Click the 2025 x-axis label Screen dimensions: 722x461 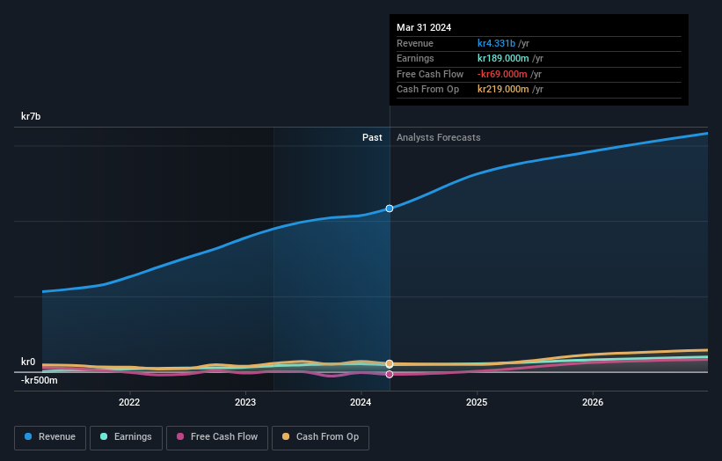[477, 403]
